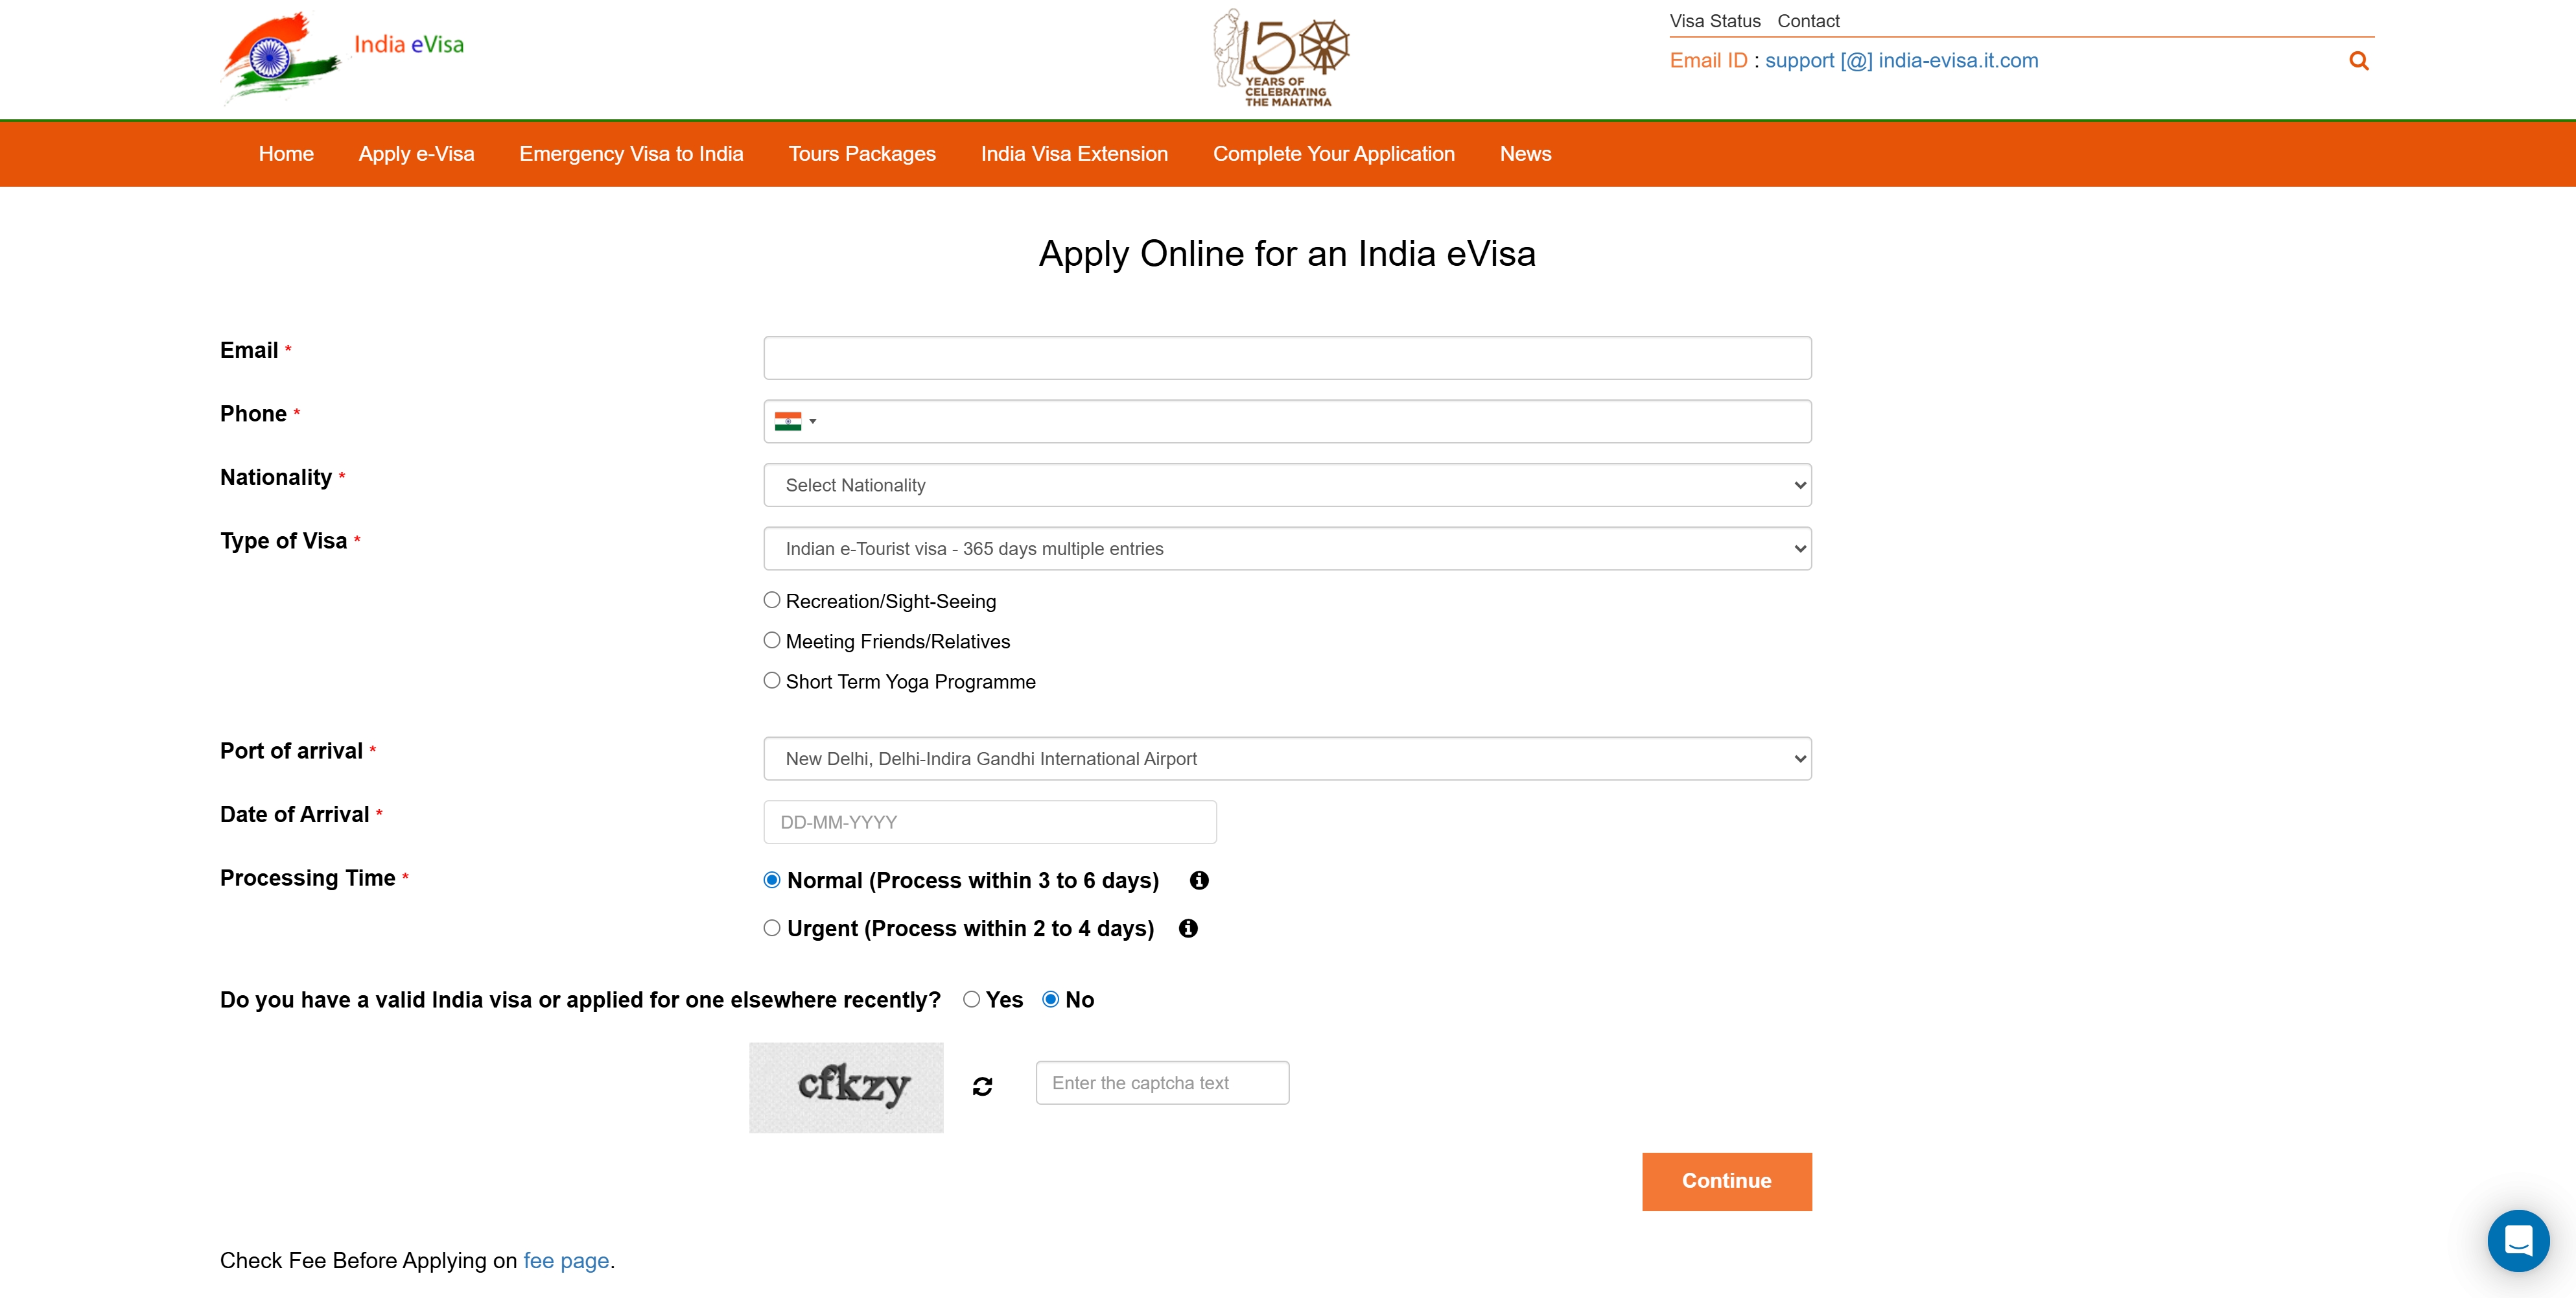The image size is (2576, 1298).
Task: Click the Date of Arrival field
Action: coord(989,822)
